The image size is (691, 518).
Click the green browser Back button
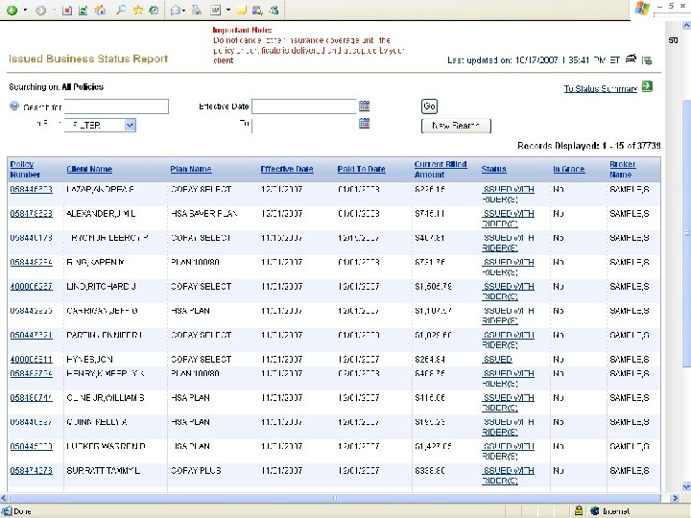tap(12, 10)
